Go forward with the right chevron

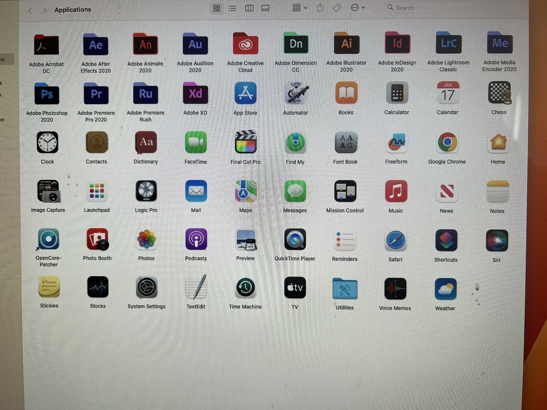pos(44,10)
